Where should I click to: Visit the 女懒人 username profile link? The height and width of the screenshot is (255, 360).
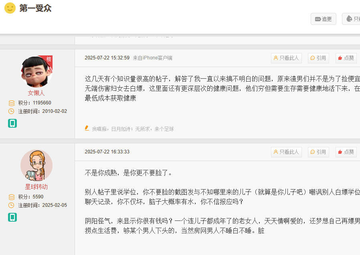tap(36, 93)
